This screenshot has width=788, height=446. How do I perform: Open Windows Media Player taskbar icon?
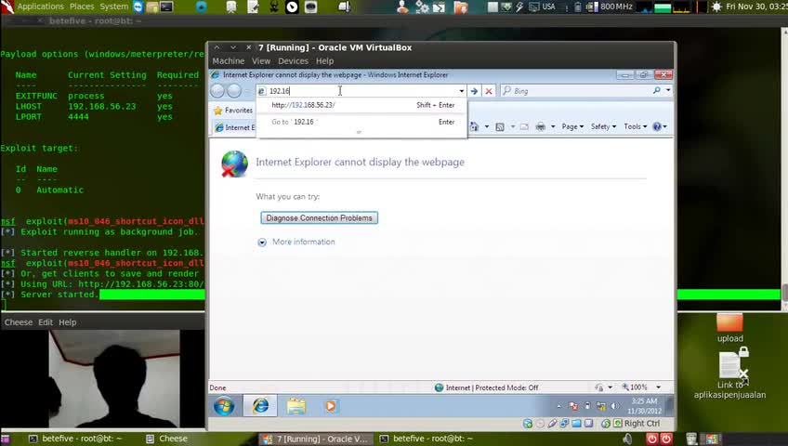pos(330,406)
